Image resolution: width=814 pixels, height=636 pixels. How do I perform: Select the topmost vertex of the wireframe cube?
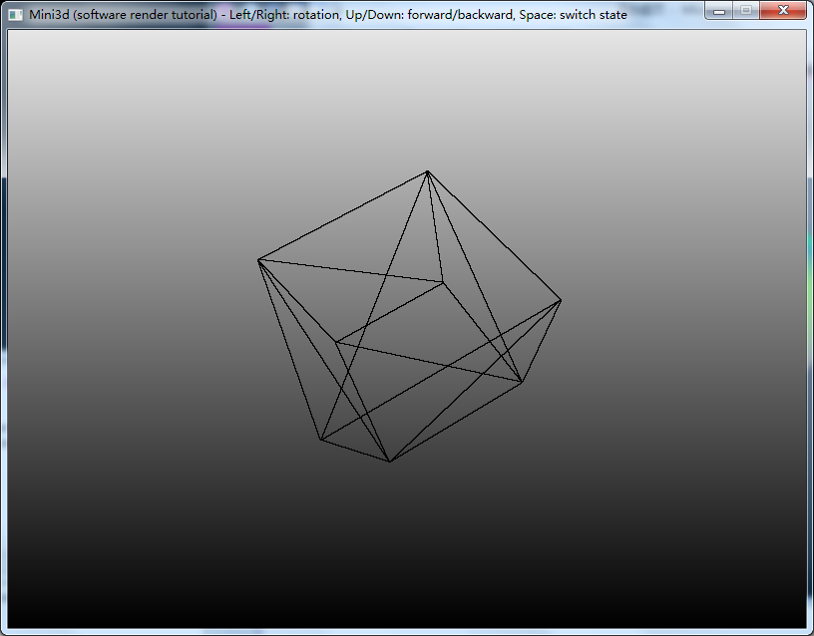coord(427,171)
